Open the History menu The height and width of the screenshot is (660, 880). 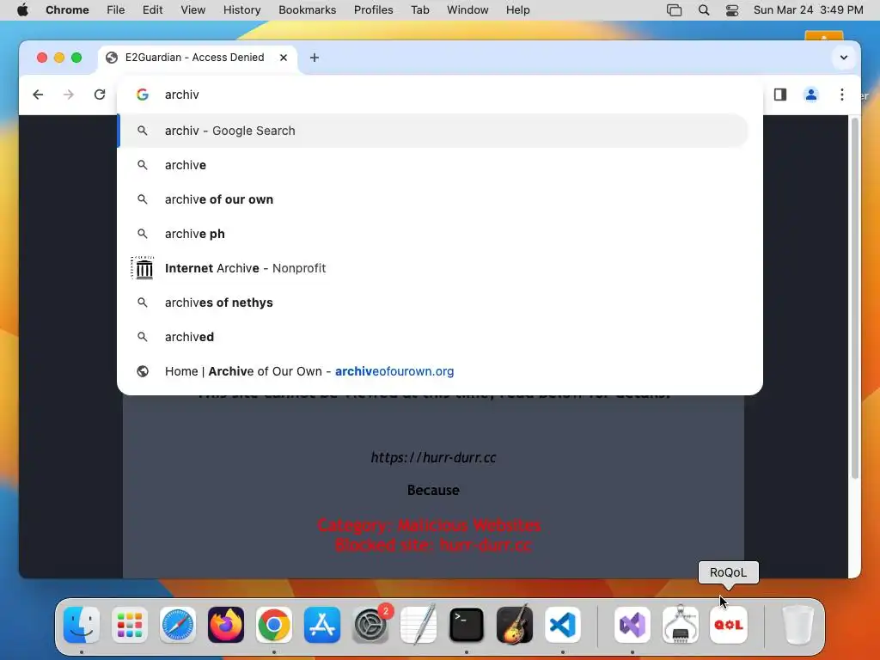[x=241, y=10]
